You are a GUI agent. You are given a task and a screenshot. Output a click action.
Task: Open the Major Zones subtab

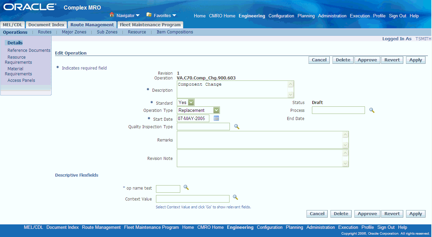pyautogui.click(x=74, y=32)
